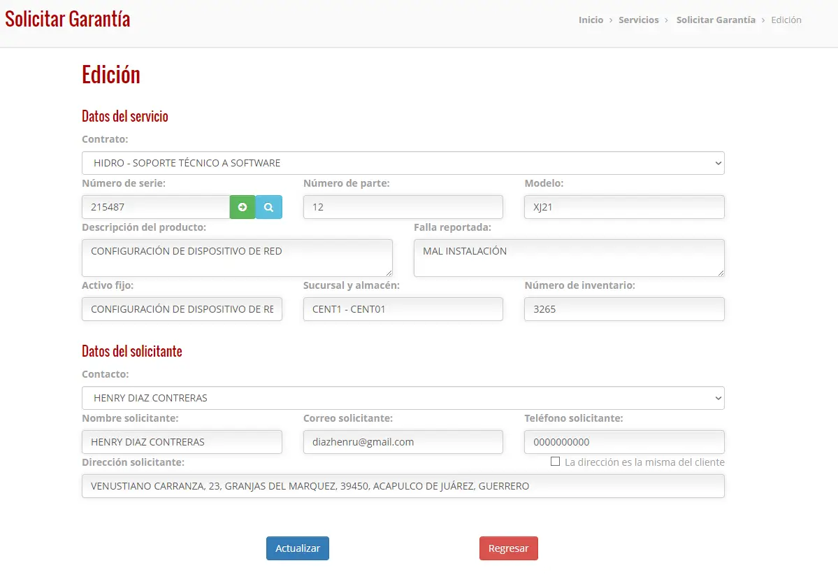Screen dimensions: 838x577
Task: Navigate to Solicitar Garantía breadcrumb
Action: click(716, 20)
